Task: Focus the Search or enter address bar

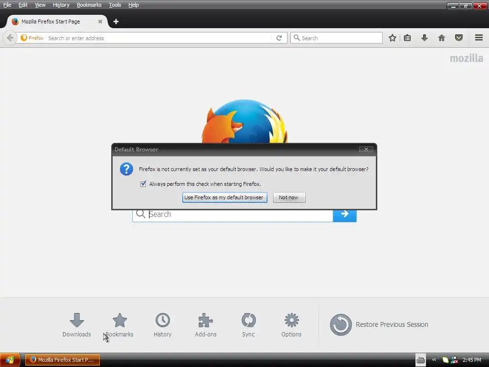Action: (159, 38)
